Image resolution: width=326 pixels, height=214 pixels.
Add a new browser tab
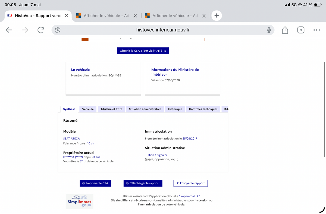(x=217, y=15)
